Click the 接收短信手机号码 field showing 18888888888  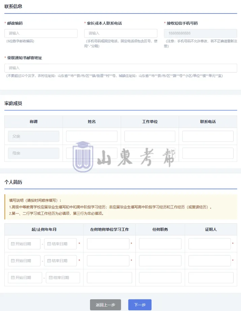pyautogui.click(x=200, y=33)
